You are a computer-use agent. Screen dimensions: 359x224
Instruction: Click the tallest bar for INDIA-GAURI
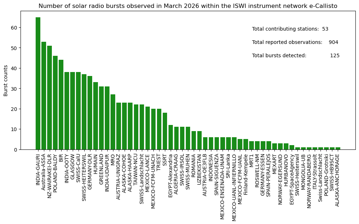[x=38, y=84]
